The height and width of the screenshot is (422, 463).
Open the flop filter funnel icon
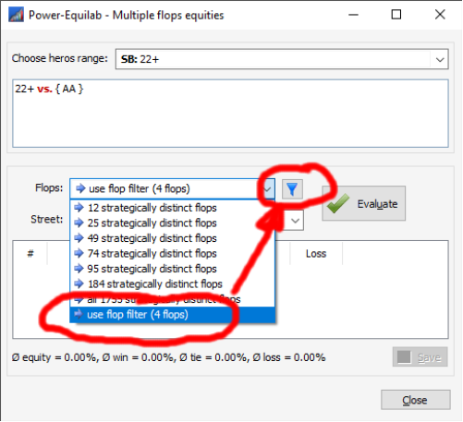(x=292, y=189)
